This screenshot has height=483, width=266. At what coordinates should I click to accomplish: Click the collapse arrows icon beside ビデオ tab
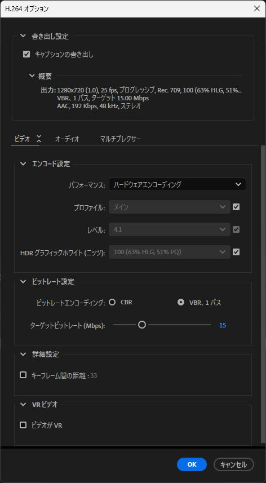click(38, 139)
